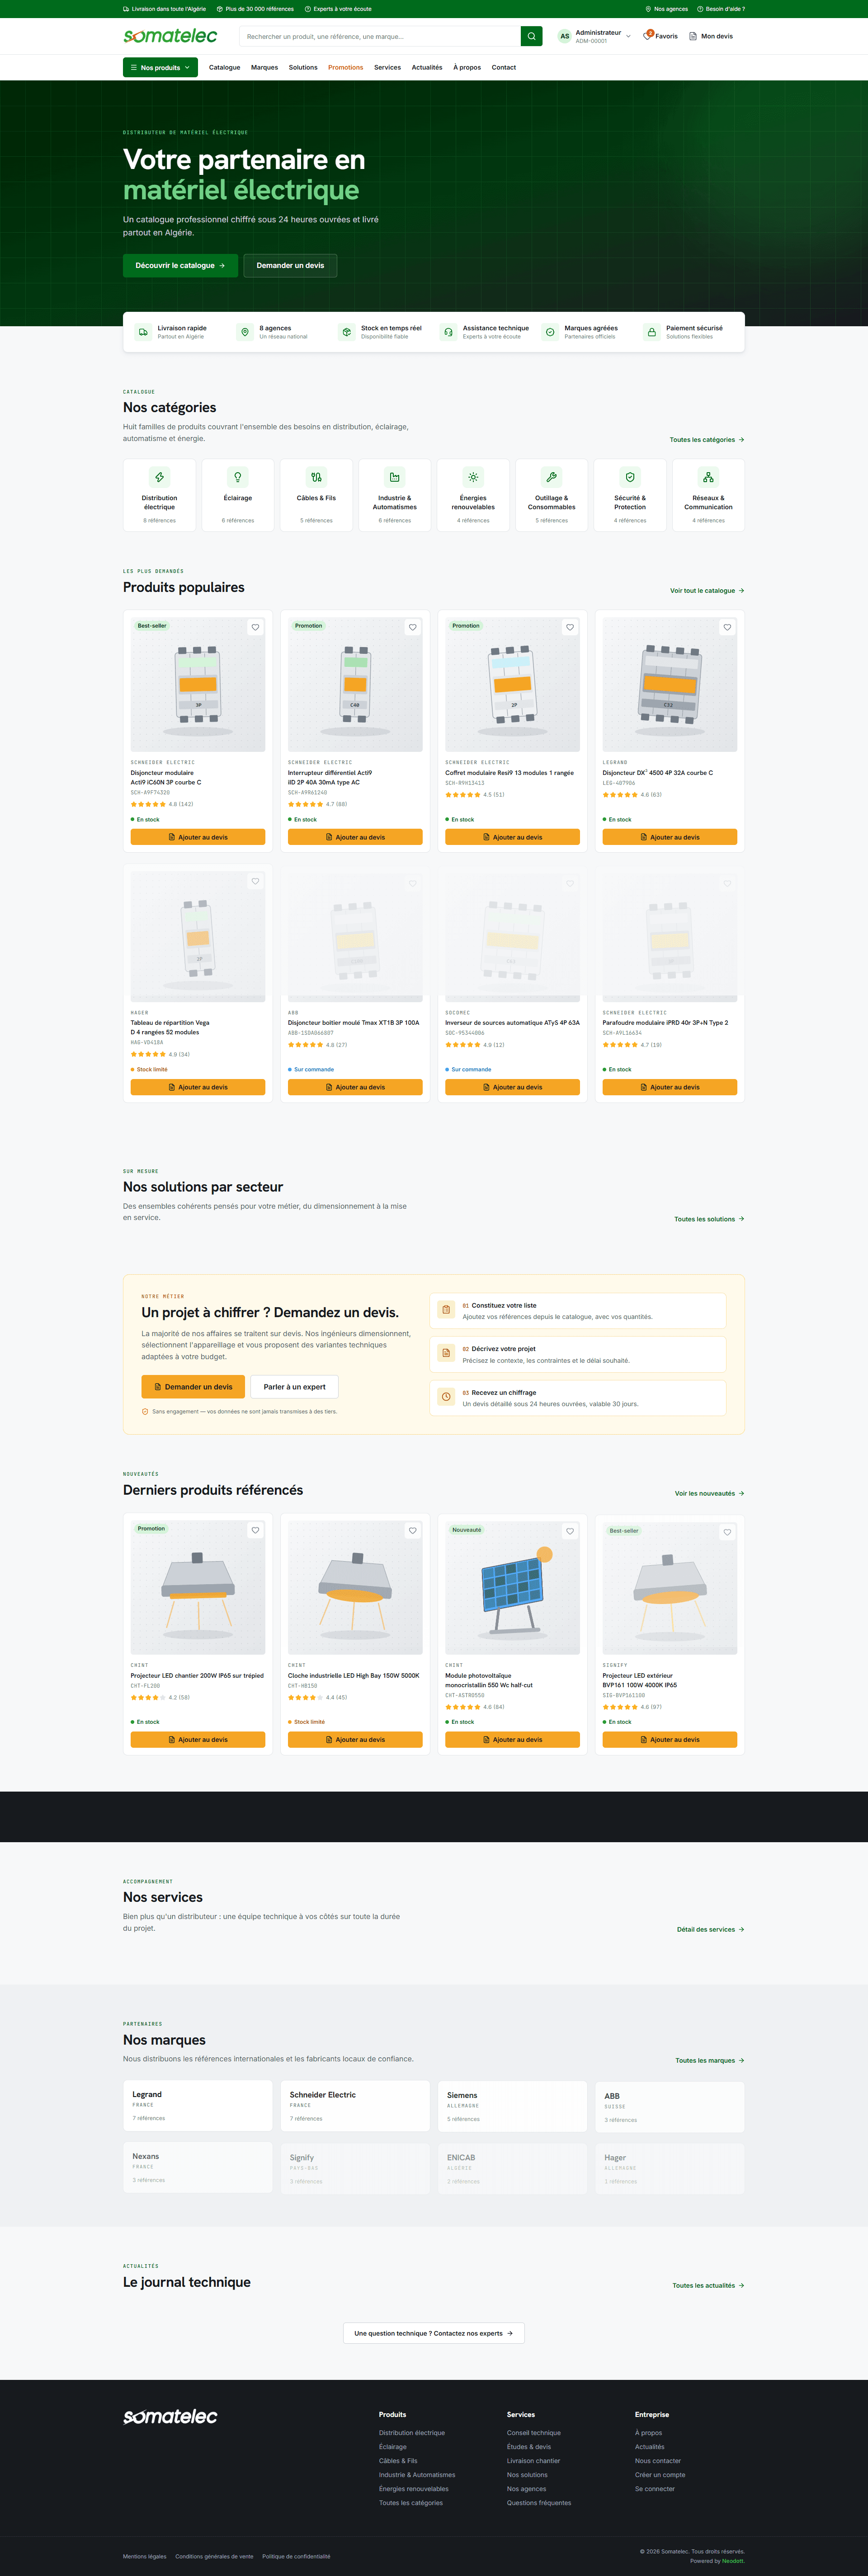Focus the product search input field
This screenshot has width=868, height=2576.
coord(380,36)
